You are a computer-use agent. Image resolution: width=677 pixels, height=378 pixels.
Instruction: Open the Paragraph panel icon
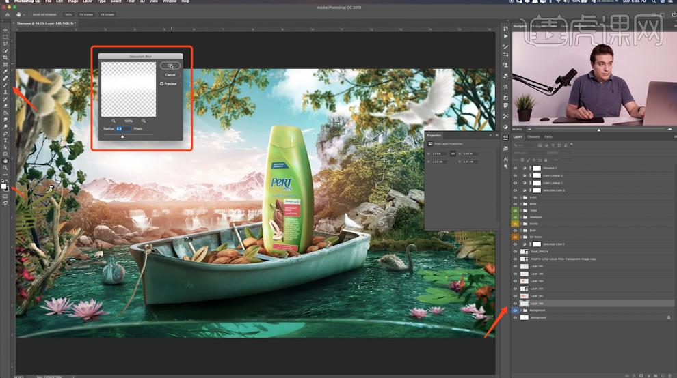pos(505,166)
